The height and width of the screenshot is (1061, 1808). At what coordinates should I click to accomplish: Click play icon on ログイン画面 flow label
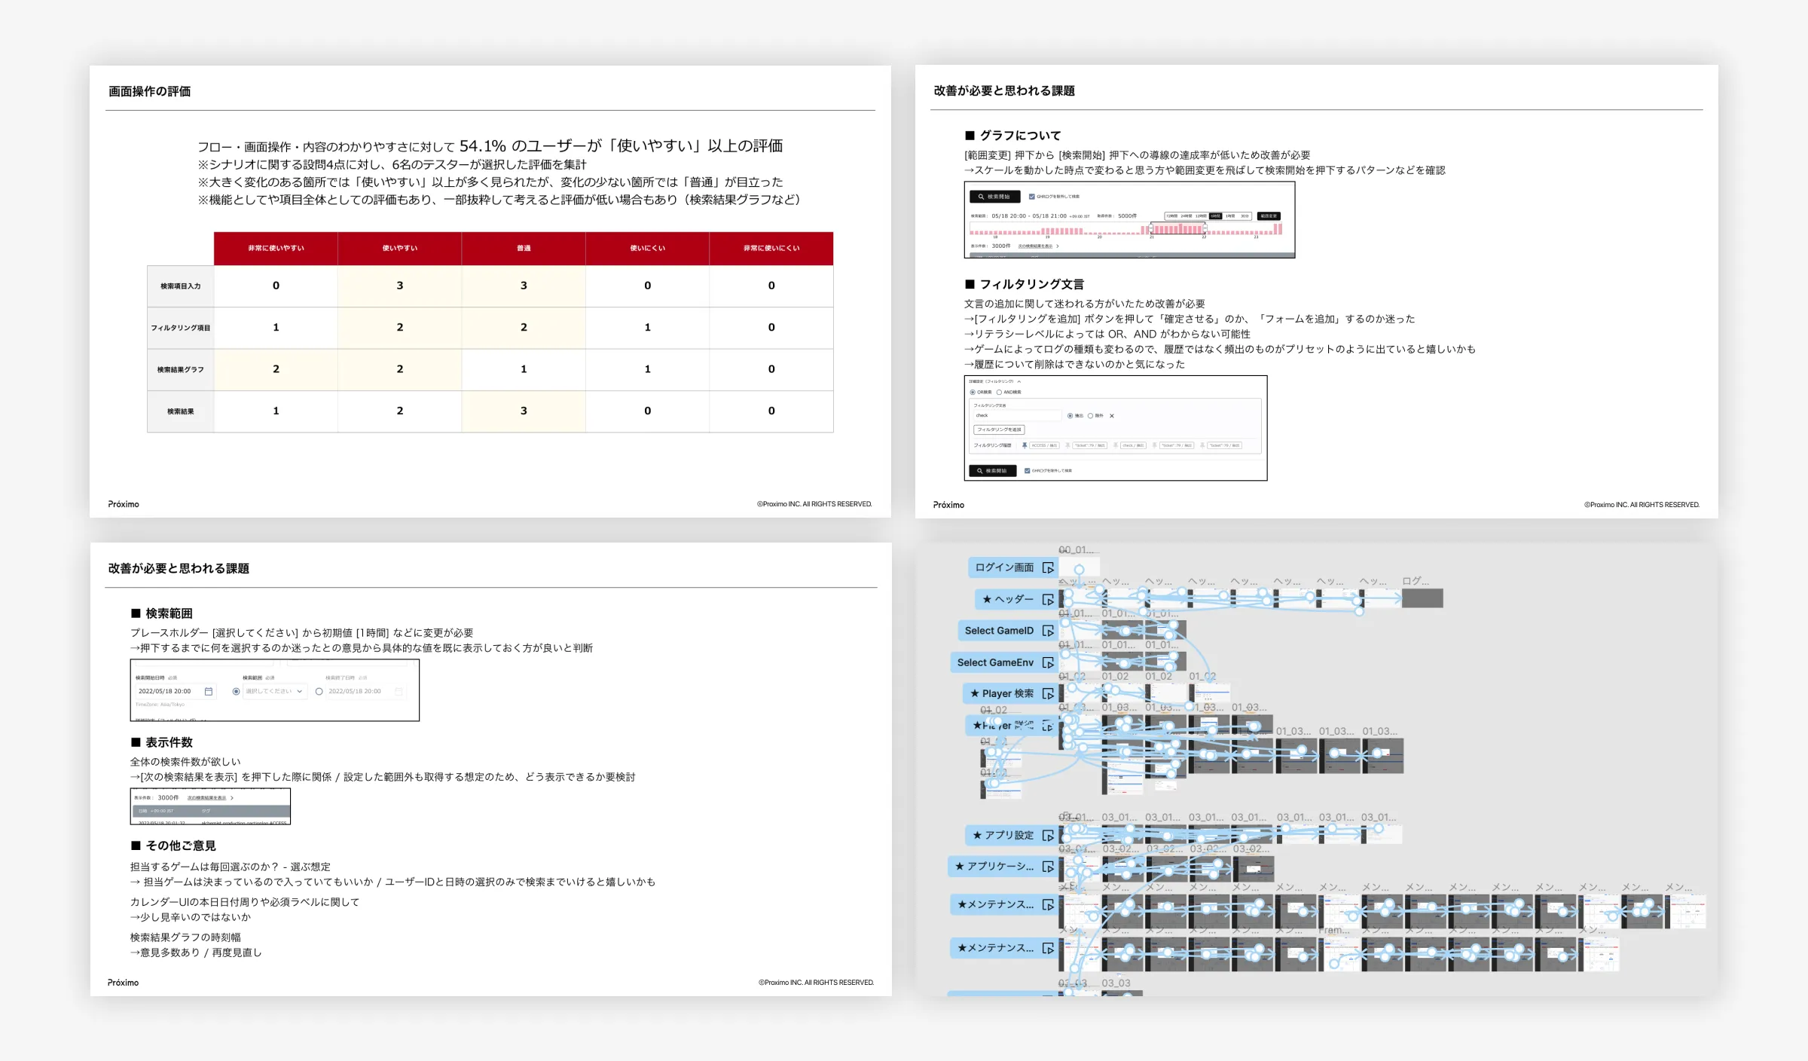(x=1048, y=568)
